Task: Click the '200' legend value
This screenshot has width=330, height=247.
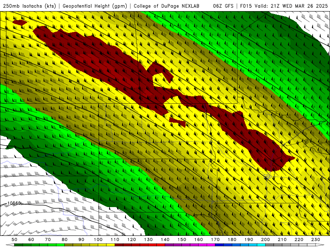Action: pyautogui.click(x=265, y=240)
